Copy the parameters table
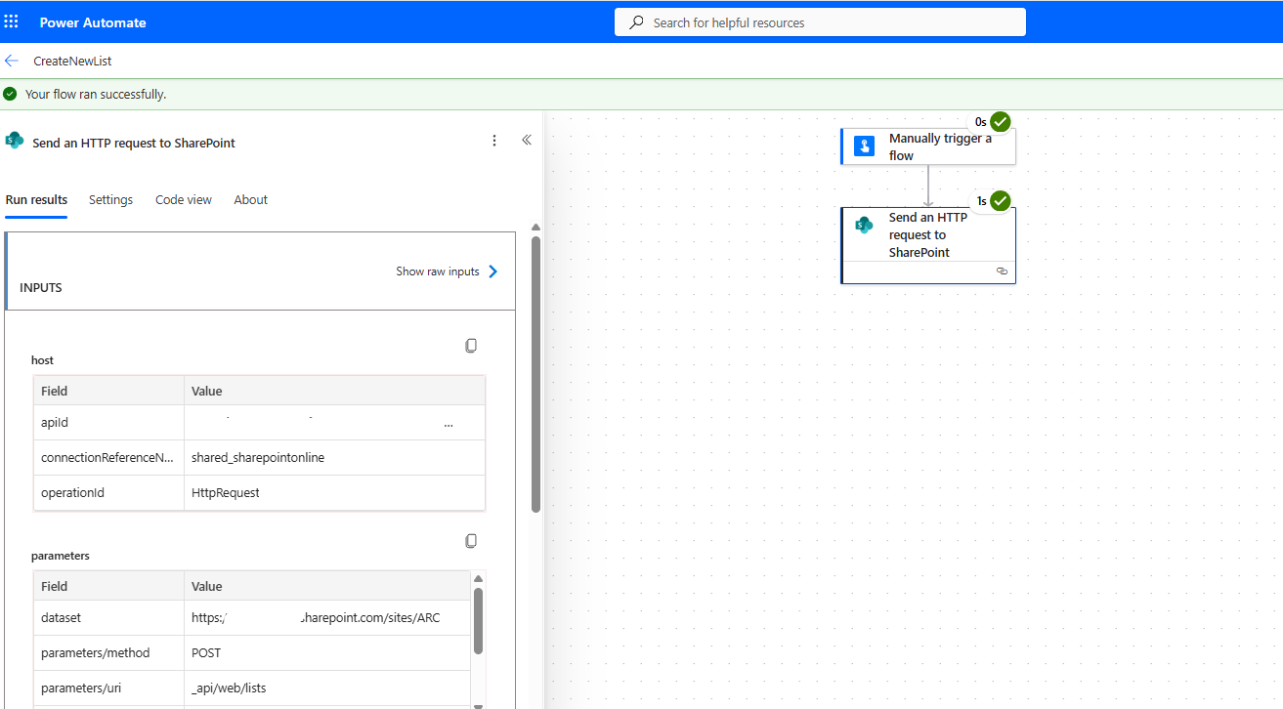The height and width of the screenshot is (709, 1283). (471, 541)
